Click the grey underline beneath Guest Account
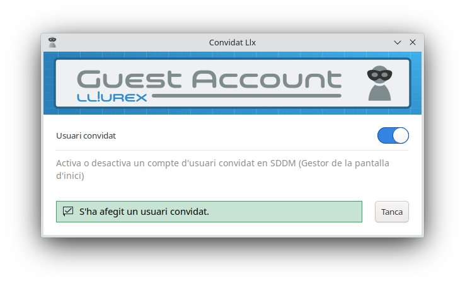The width and height of the screenshot is (465, 286). click(x=246, y=96)
